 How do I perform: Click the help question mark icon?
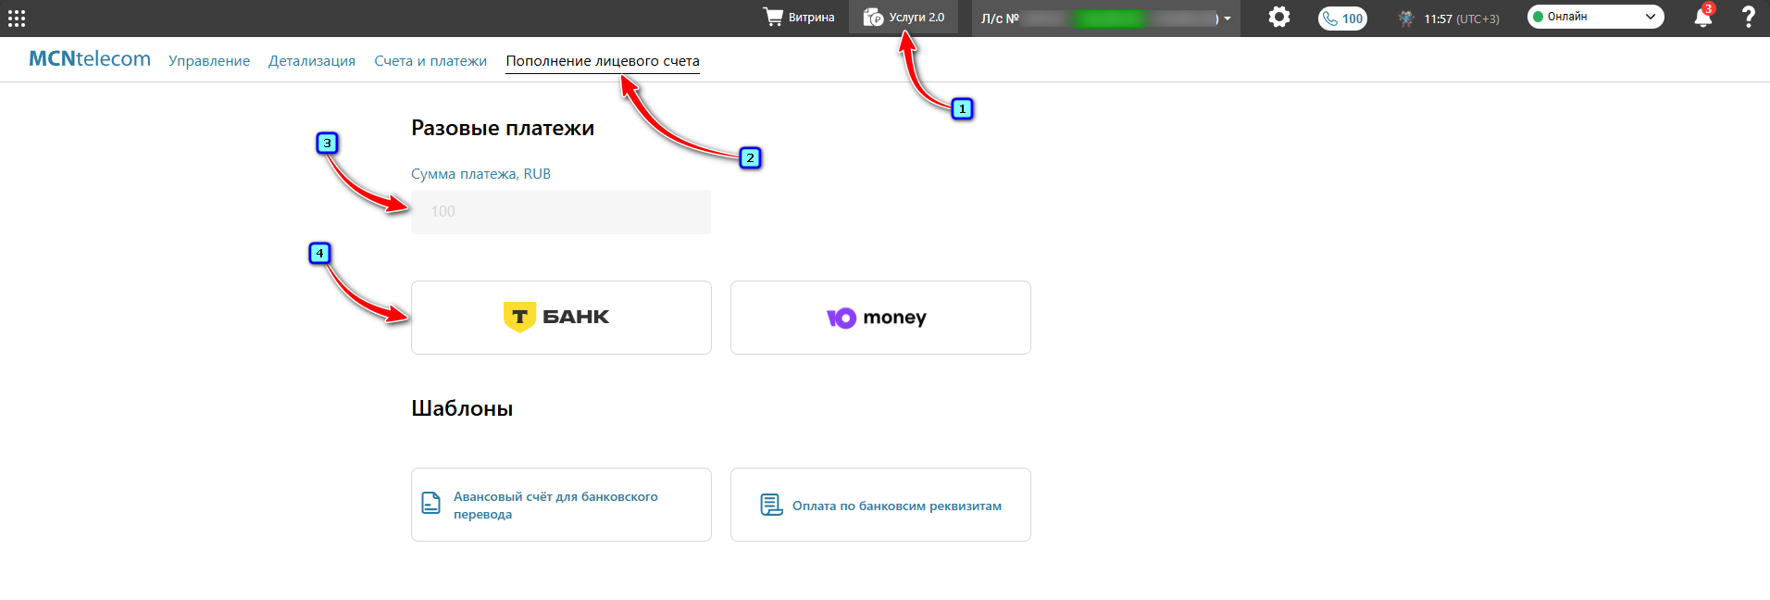(1748, 18)
